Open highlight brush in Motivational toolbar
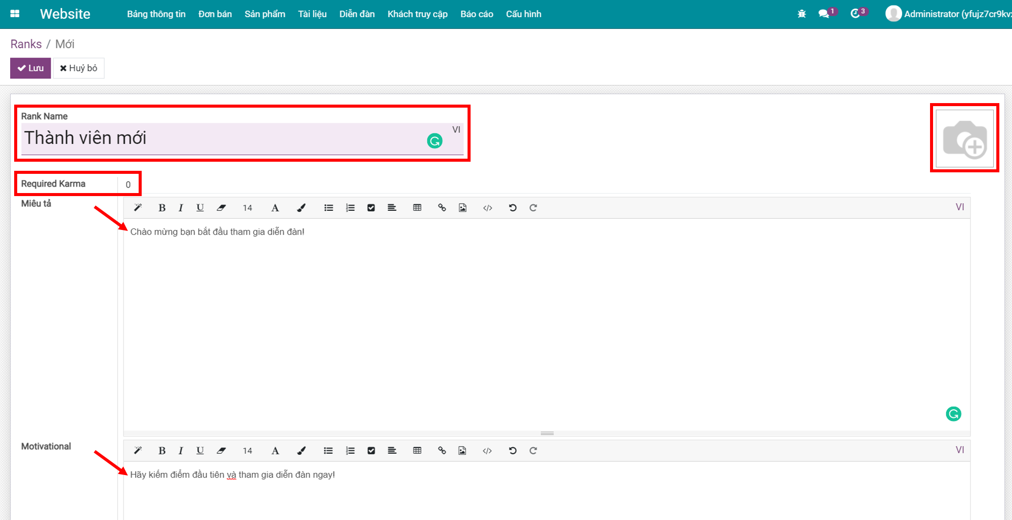The width and height of the screenshot is (1012, 520). 301,451
